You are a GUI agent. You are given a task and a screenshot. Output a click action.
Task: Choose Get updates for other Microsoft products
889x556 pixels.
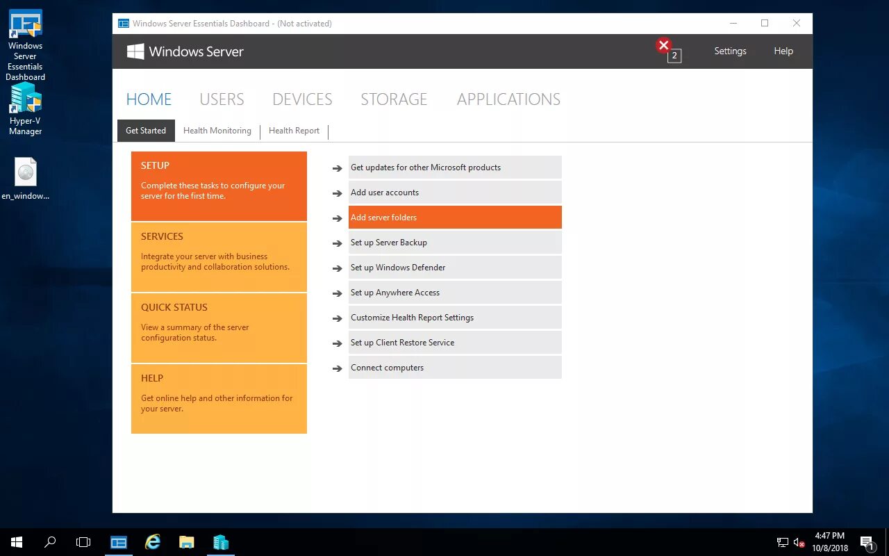[x=455, y=167]
